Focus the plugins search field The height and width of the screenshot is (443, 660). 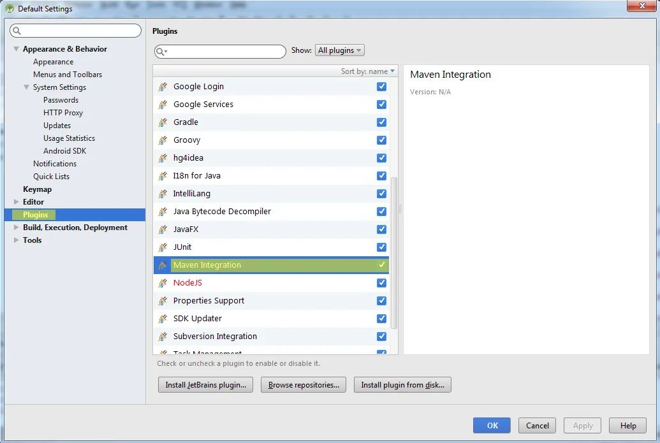(x=220, y=52)
